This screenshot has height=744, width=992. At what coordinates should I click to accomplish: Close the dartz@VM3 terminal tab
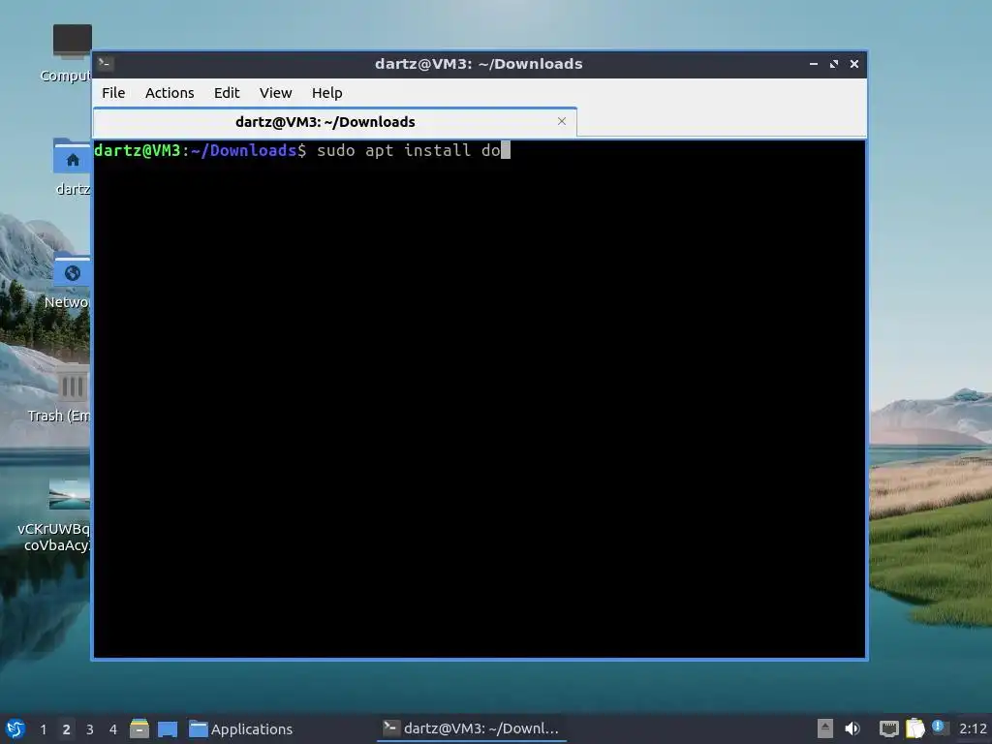click(x=561, y=121)
